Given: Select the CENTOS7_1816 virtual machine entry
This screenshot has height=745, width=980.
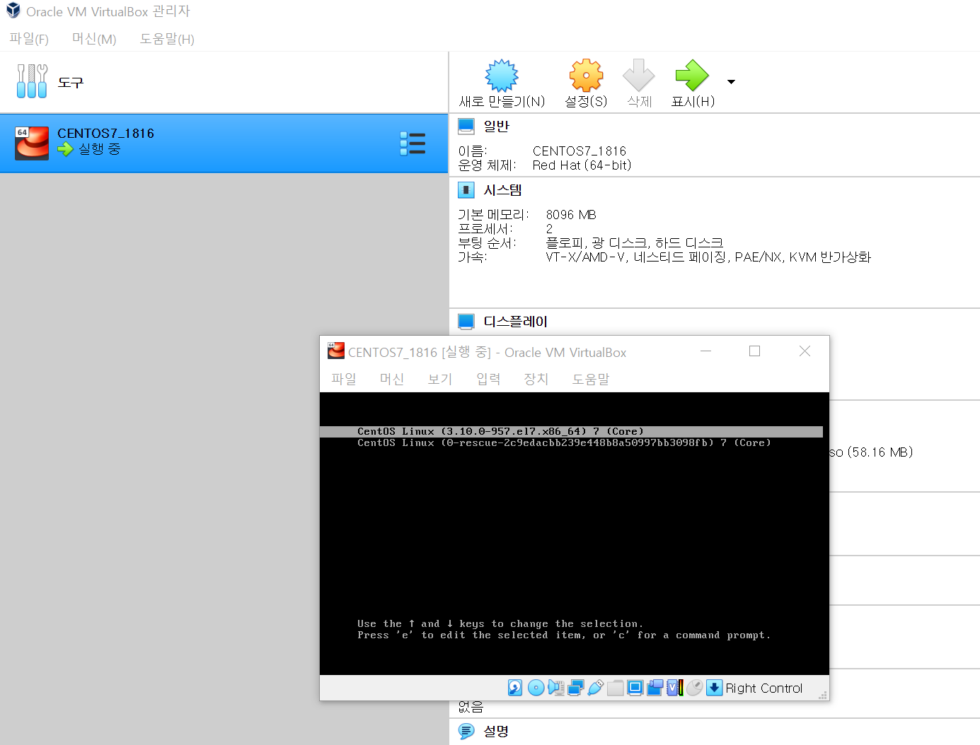Looking at the screenshot, I should [x=224, y=143].
